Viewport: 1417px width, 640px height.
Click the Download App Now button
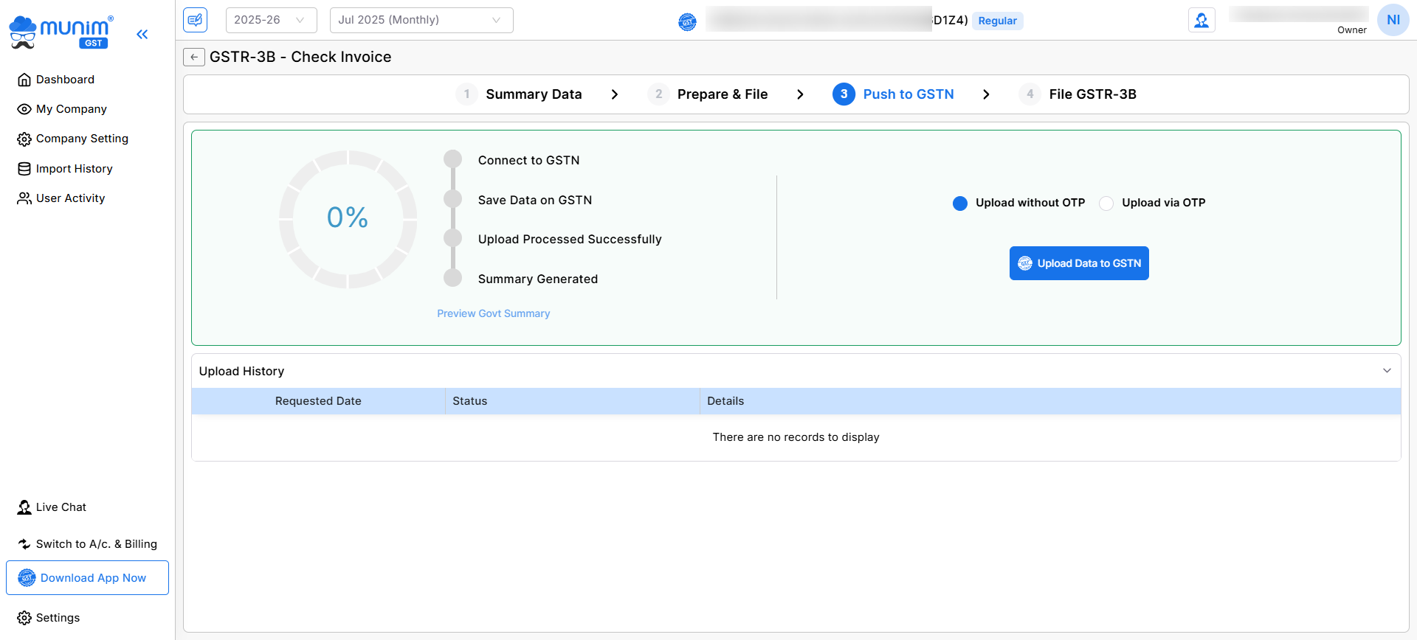[x=87, y=578]
